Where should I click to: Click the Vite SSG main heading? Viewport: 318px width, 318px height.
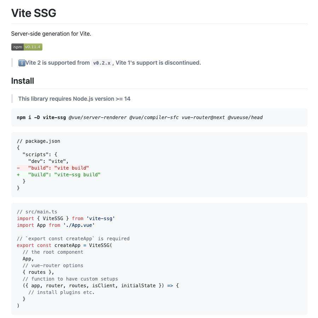point(34,13)
